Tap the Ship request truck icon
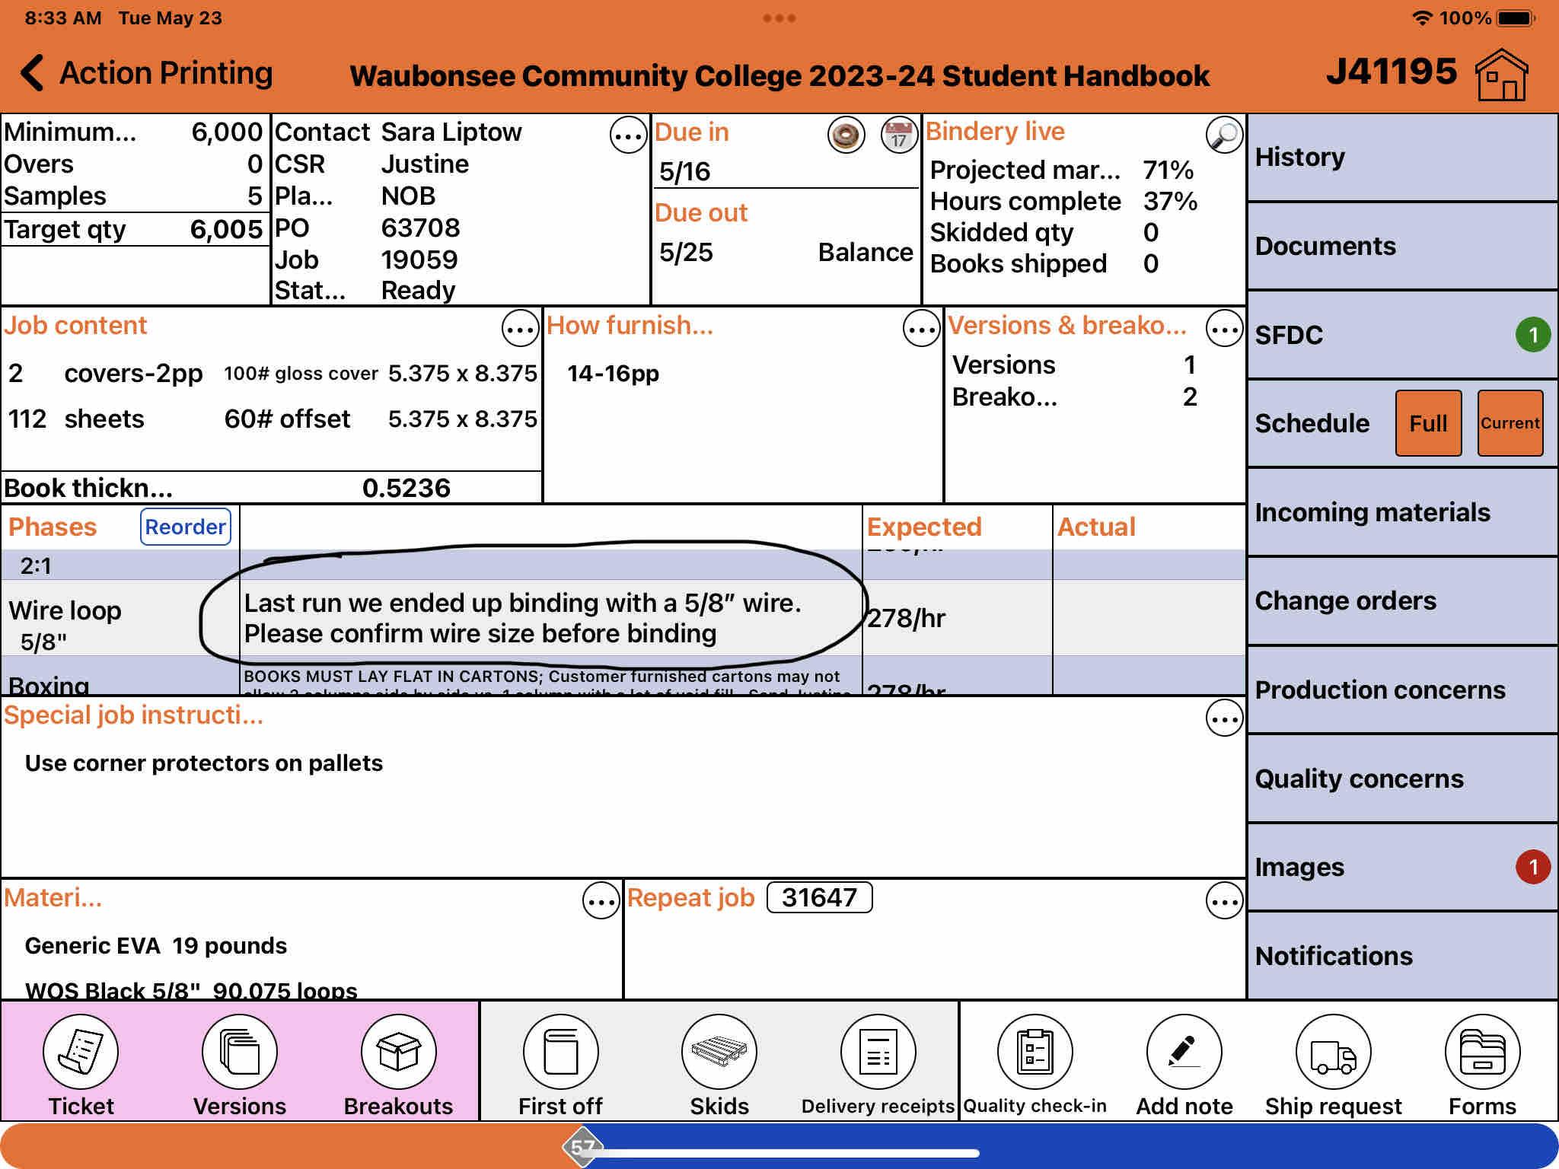 point(1333,1052)
